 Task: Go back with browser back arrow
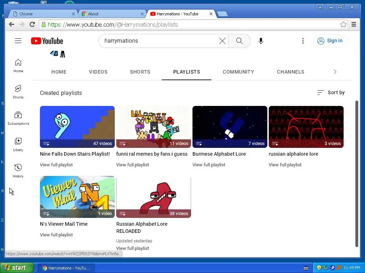point(11,25)
